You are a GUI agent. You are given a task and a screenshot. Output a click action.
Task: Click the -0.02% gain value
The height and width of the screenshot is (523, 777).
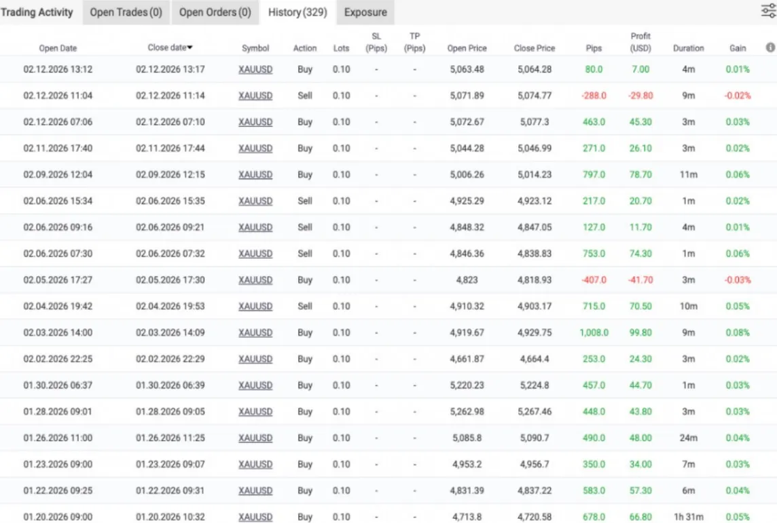738,96
